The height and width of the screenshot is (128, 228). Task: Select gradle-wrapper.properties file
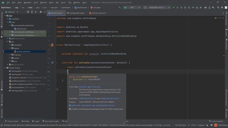pyautogui.click(x=22, y=84)
